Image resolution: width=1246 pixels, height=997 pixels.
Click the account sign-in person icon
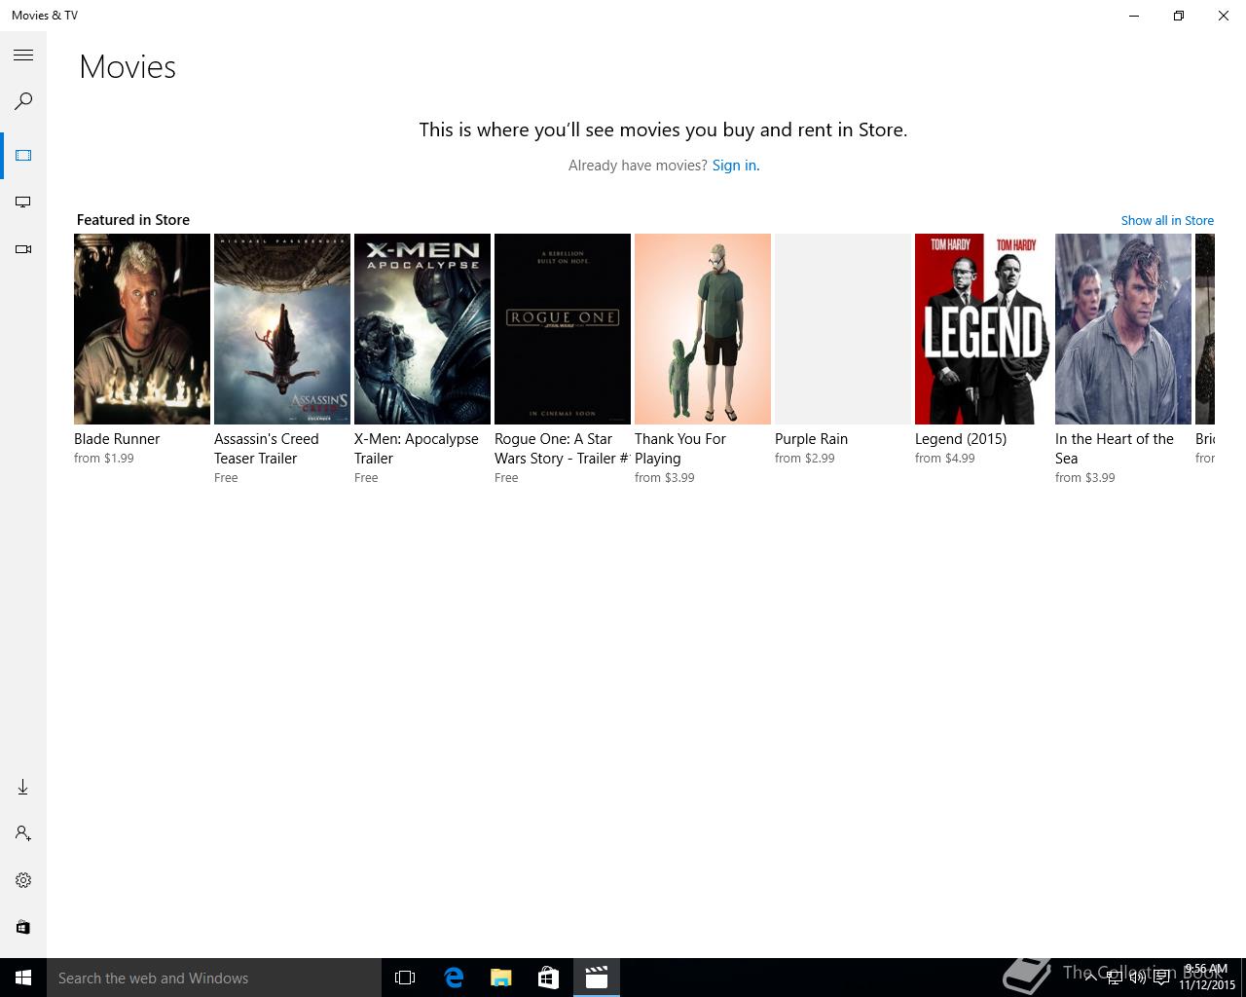click(x=23, y=833)
